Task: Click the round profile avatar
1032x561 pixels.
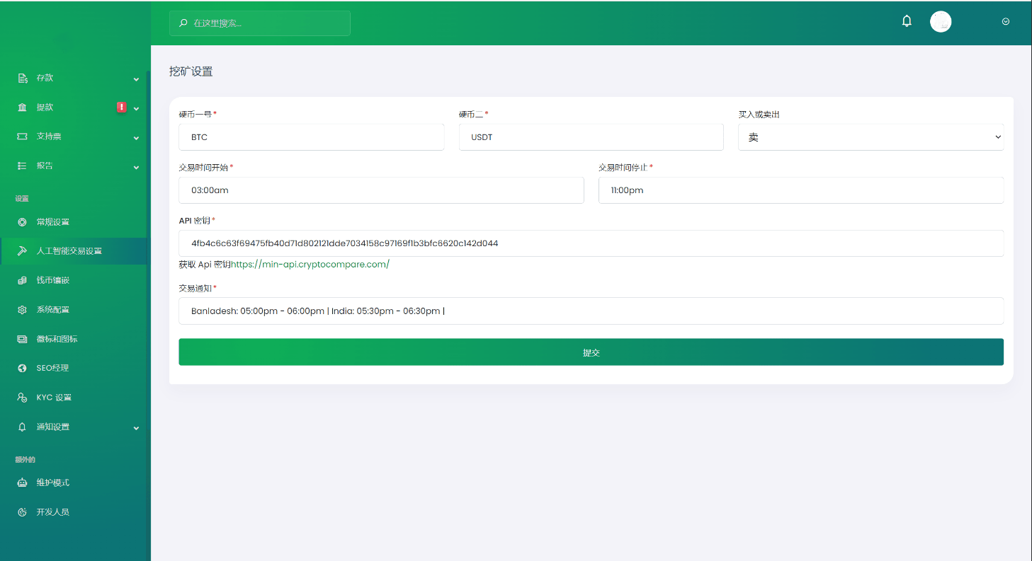Action: click(941, 21)
